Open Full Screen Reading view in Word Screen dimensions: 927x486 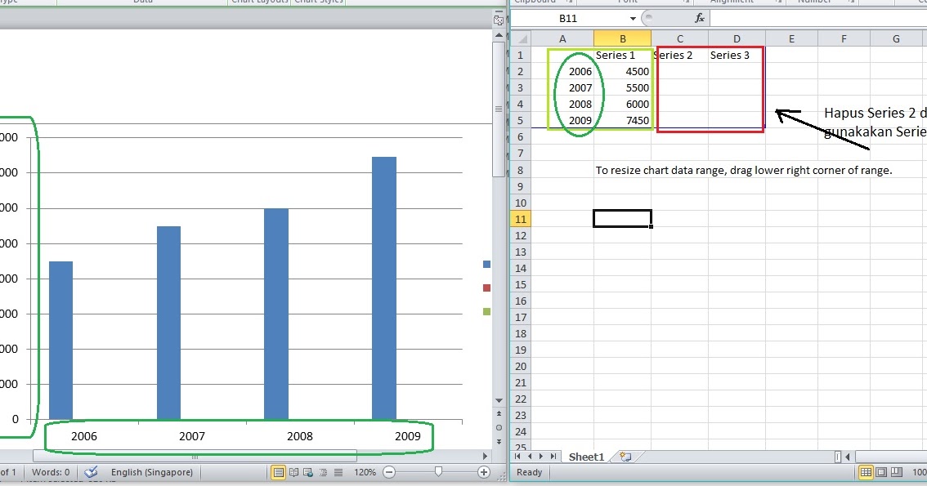[294, 472]
